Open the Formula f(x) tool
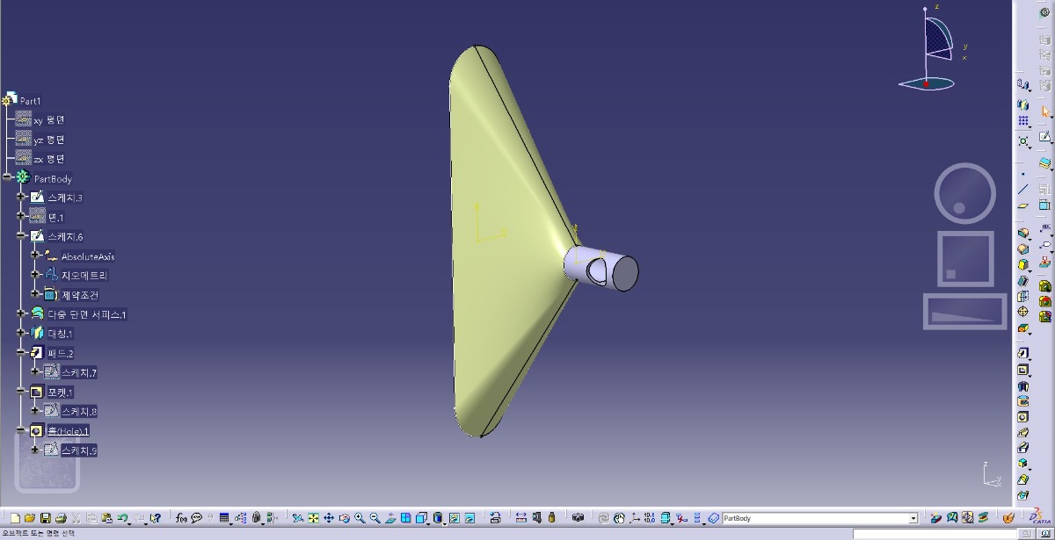Image resolution: width=1055 pixels, height=540 pixels. point(181,518)
